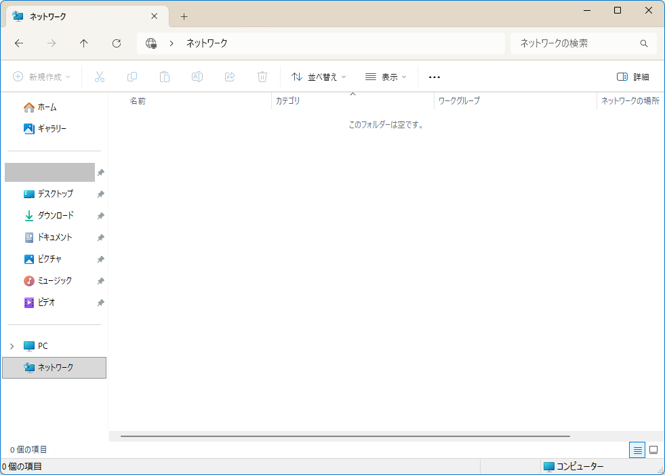
Task: Switch to large icons view layout
Action: 653,449
